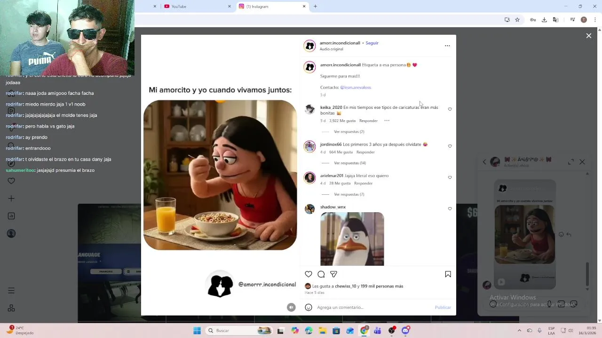The height and width of the screenshot is (338, 602).
Task: Like arielmar201's comment
Action: (x=450, y=177)
